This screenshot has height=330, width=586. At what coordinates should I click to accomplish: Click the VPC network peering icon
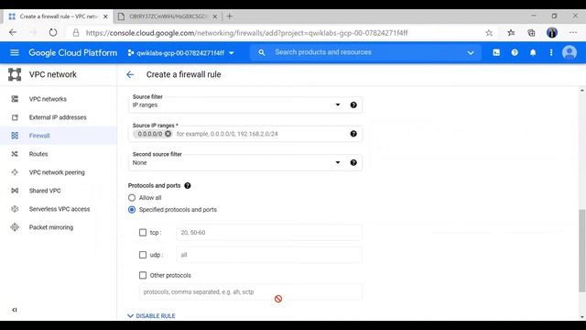pyautogui.click(x=15, y=172)
